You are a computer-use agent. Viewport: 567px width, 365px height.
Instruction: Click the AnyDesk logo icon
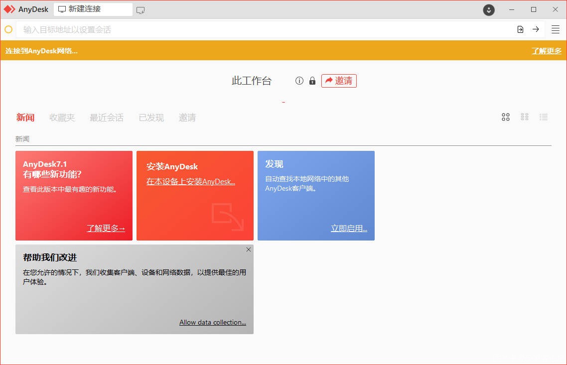coord(9,9)
